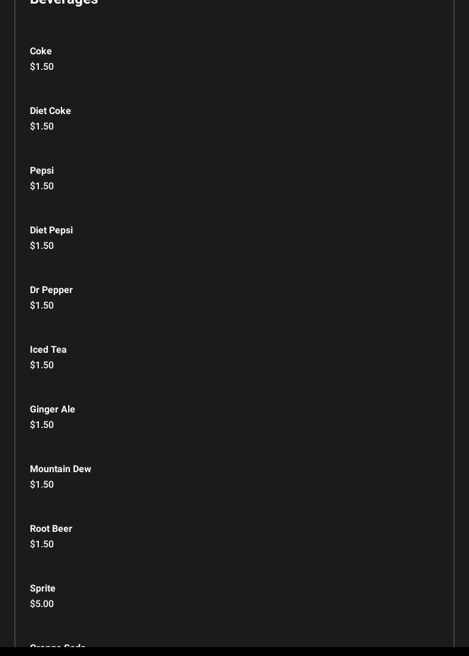This screenshot has width=469, height=656.
Task: Choose Pepsi from the beverages list
Action: point(42,171)
